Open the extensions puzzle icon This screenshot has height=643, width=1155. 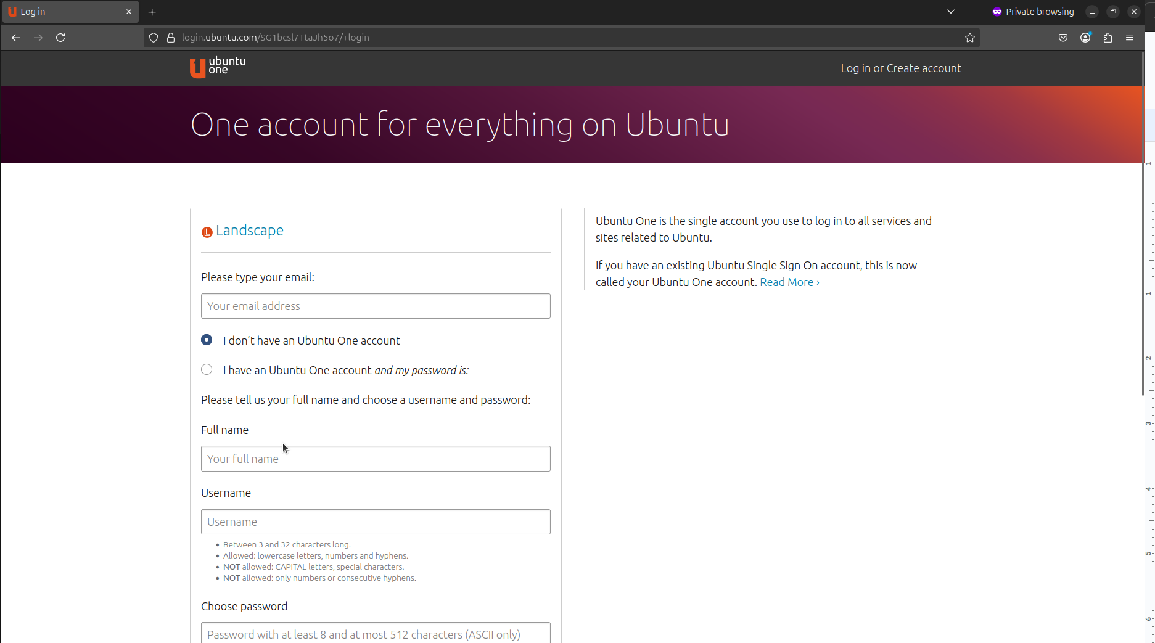pyautogui.click(x=1108, y=38)
